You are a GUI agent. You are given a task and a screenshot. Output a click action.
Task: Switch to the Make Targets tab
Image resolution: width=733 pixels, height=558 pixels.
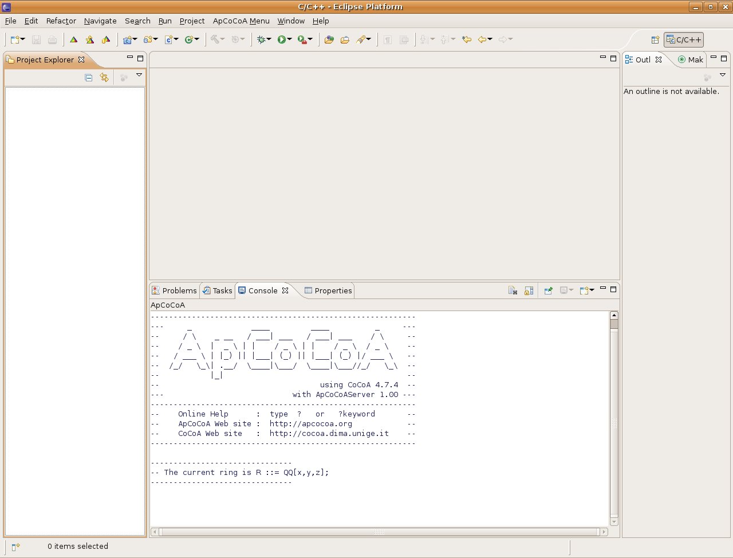tap(691, 60)
